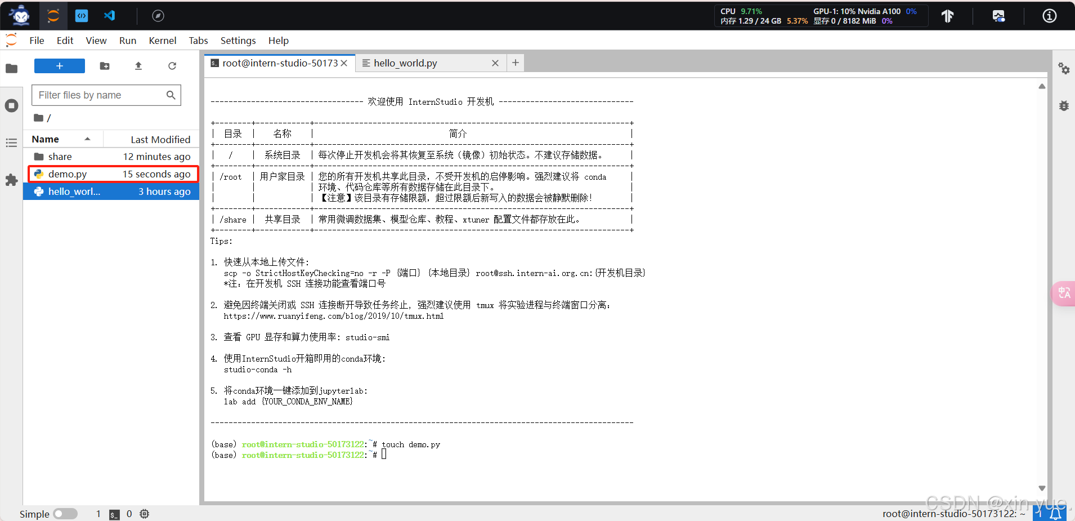Screen dimensions: 1075x521
Task: Sort by Last Modified column
Action: [160, 139]
